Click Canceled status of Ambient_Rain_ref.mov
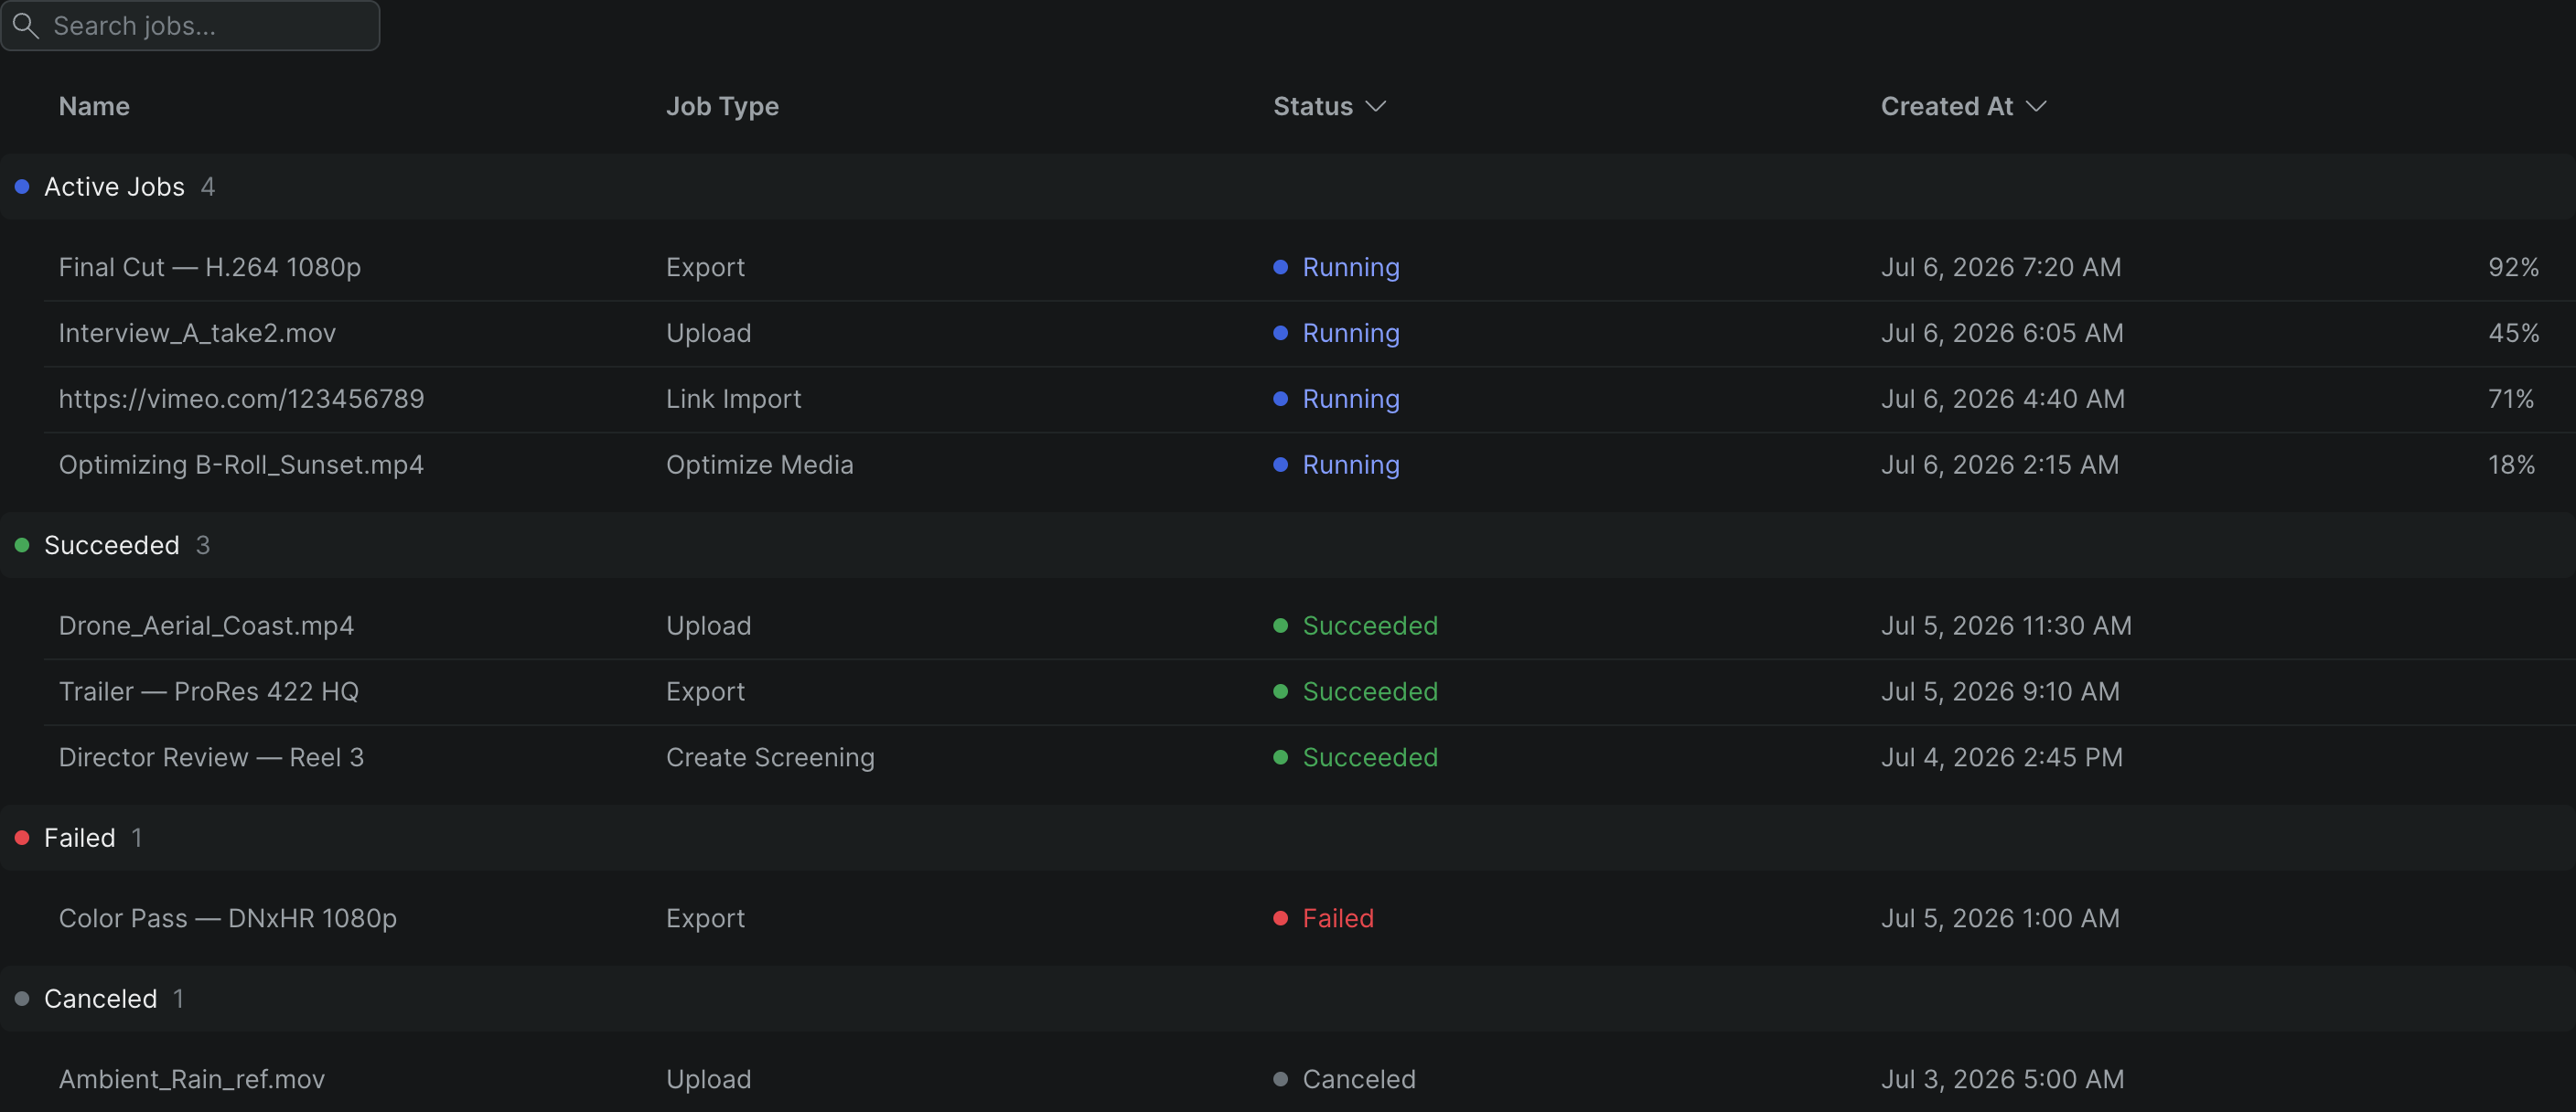2576x1112 pixels. tap(1344, 1080)
